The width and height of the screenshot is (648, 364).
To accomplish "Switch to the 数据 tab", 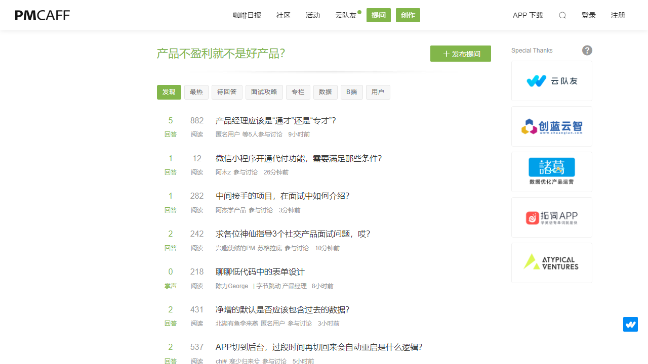I will (x=326, y=92).
